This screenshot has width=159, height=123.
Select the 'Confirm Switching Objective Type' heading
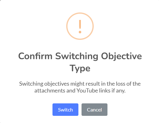pyautogui.click(x=80, y=62)
